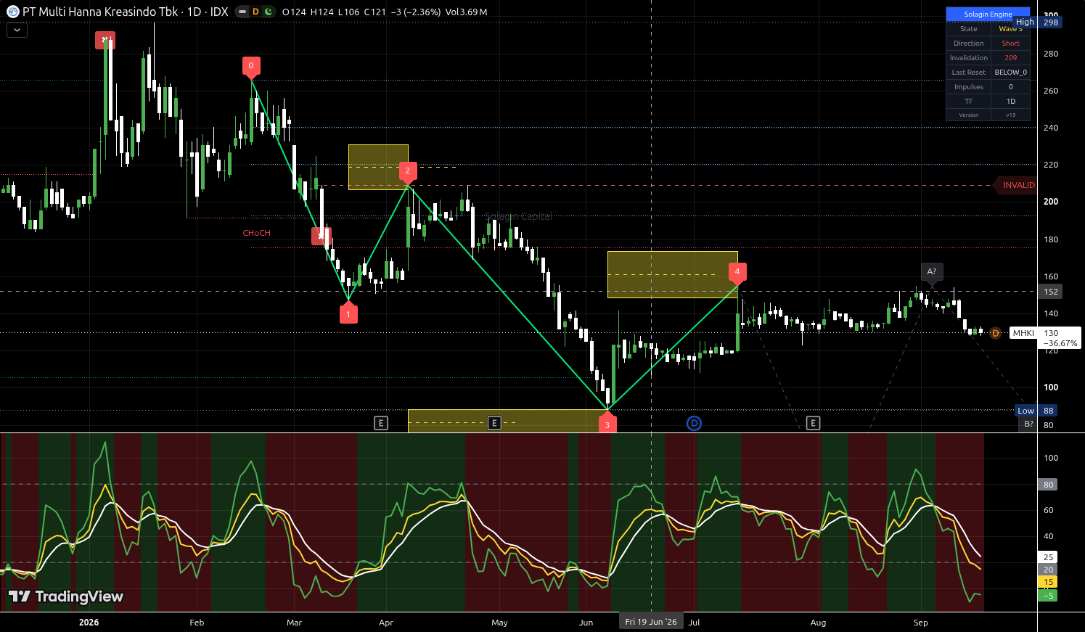
Task: Collapse the indicator legend chevron
Action: [17, 30]
